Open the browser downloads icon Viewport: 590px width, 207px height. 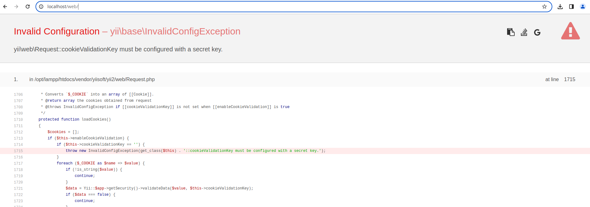tap(560, 7)
